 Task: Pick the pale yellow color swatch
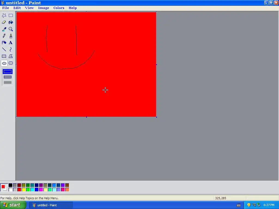(x=46, y=190)
